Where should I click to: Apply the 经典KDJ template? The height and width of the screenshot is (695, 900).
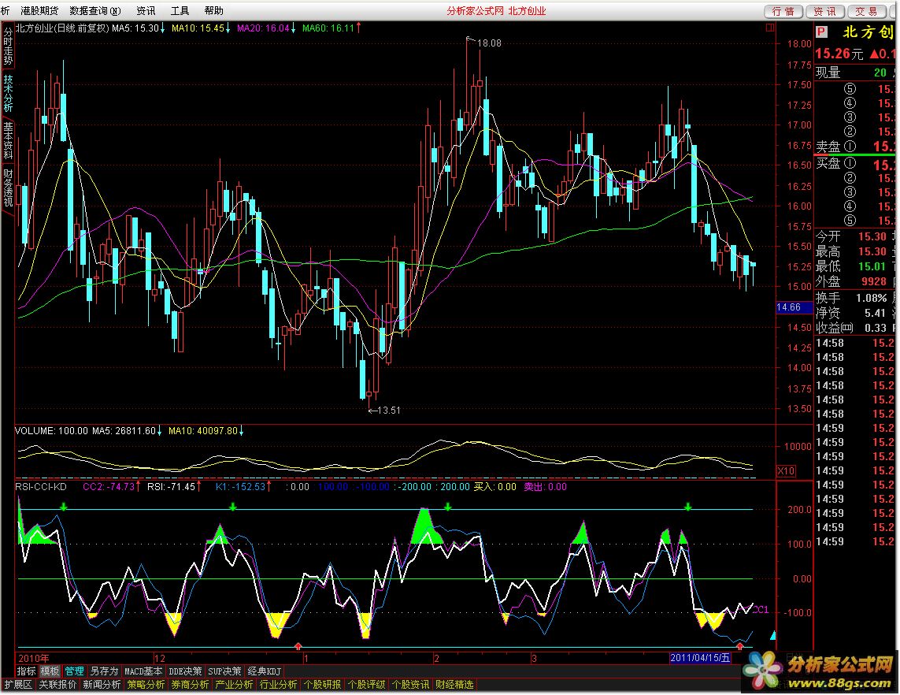click(x=264, y=671)
